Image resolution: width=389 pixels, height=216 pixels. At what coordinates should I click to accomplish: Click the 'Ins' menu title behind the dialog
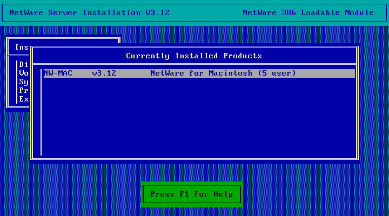pos(22,47)
